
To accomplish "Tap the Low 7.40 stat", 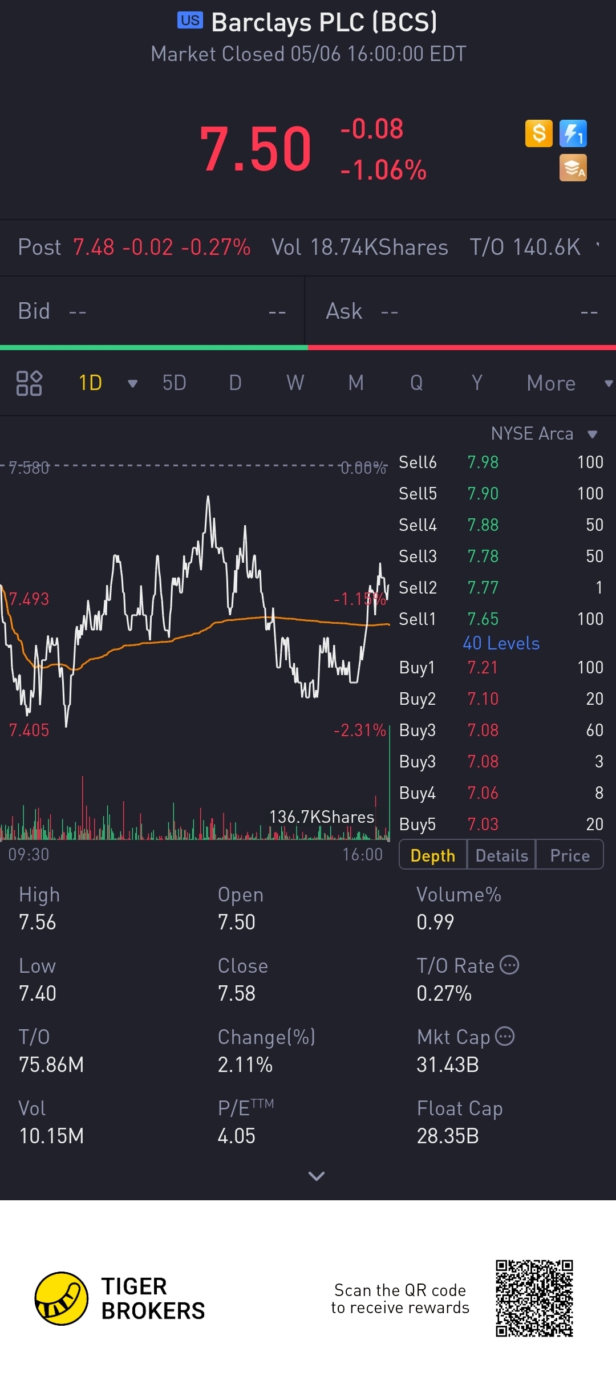I will click(38, 980).
